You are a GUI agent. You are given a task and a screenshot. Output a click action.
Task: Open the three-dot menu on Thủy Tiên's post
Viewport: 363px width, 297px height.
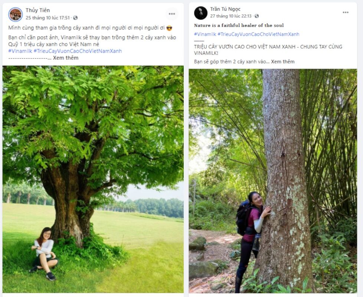(x=171, y=14)
